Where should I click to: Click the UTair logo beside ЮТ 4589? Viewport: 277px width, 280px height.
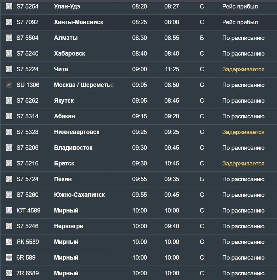pyautogui.click(x=9, y=210)
